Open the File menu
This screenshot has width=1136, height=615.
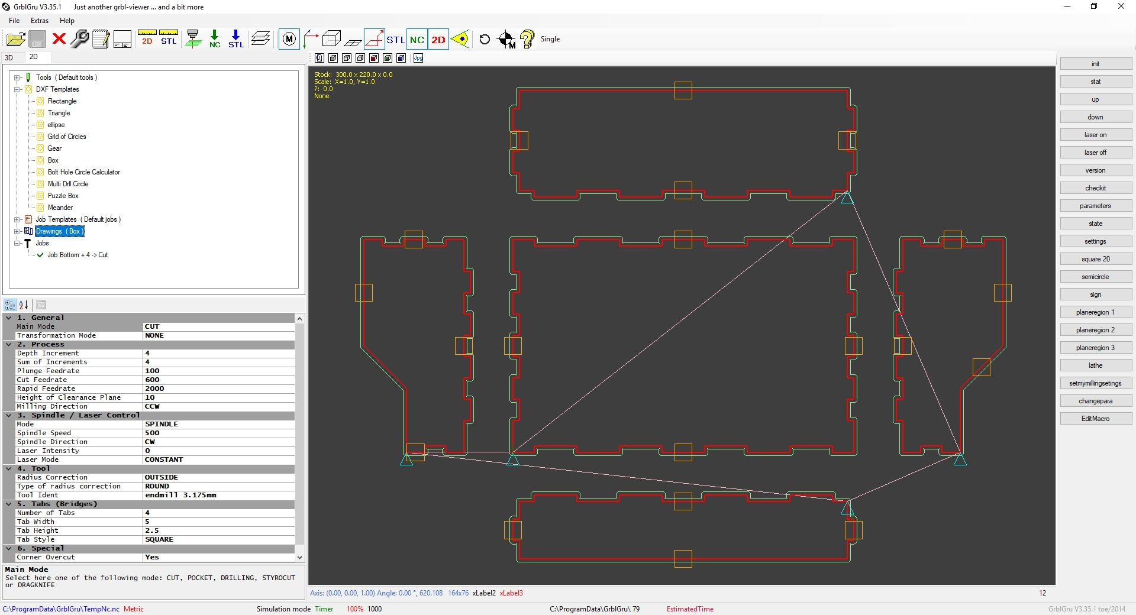coord(14,21)
